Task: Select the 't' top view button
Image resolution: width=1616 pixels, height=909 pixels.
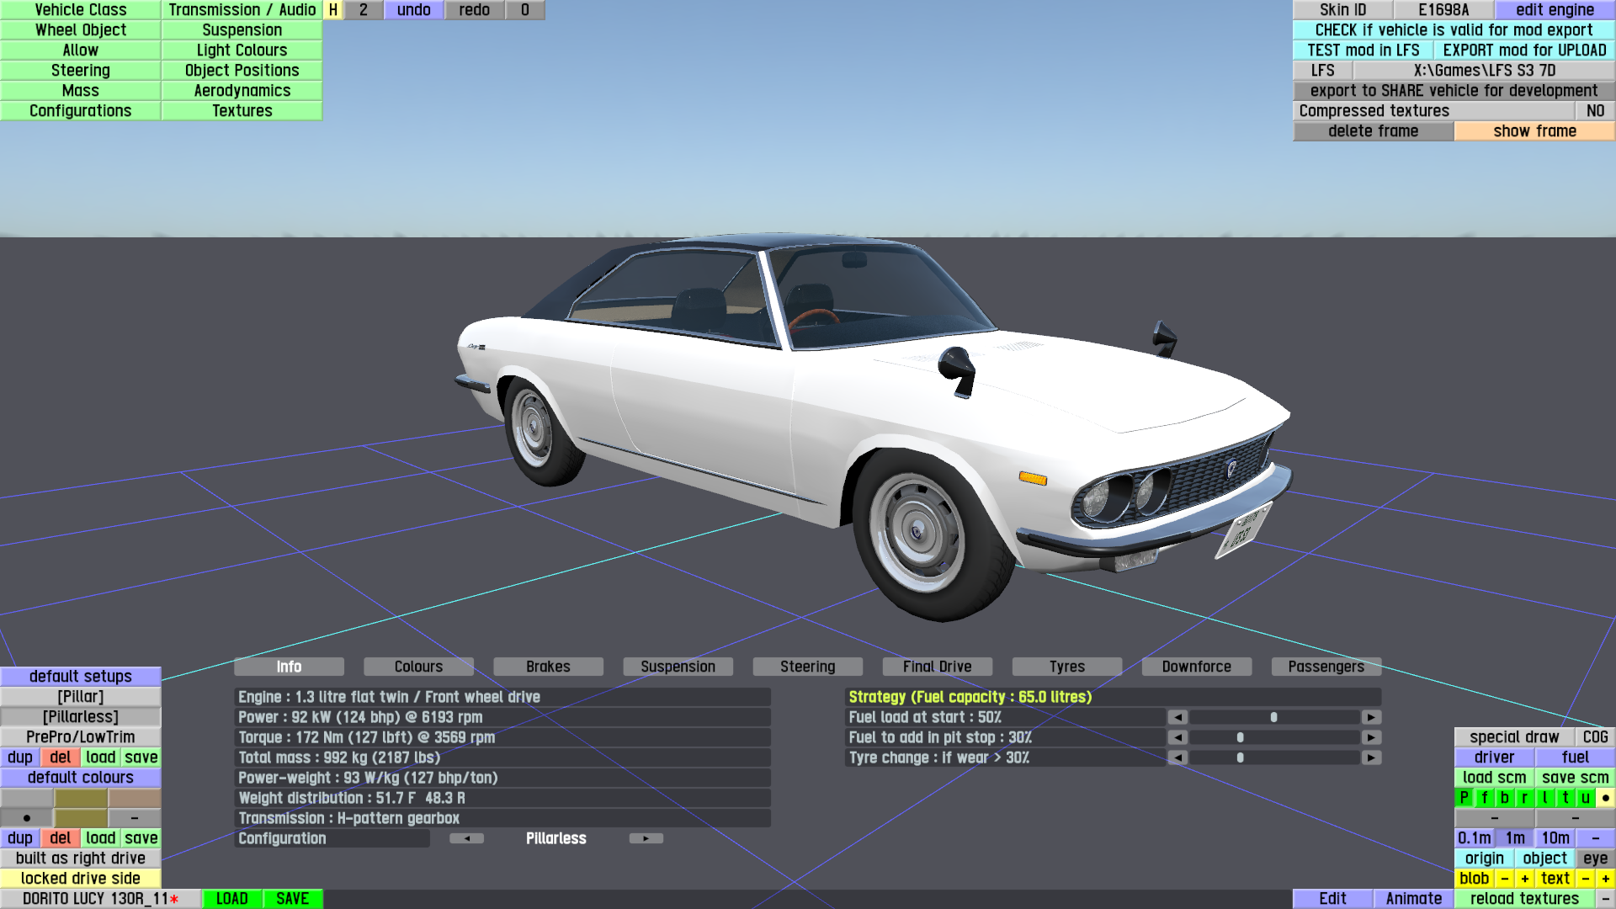Action: click(1565, 798)
